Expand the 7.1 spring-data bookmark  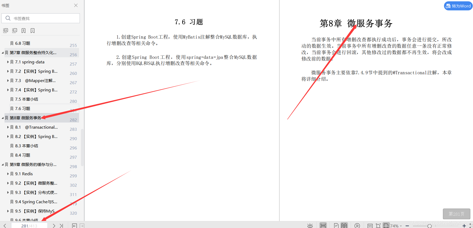click(x=8, y=62)
